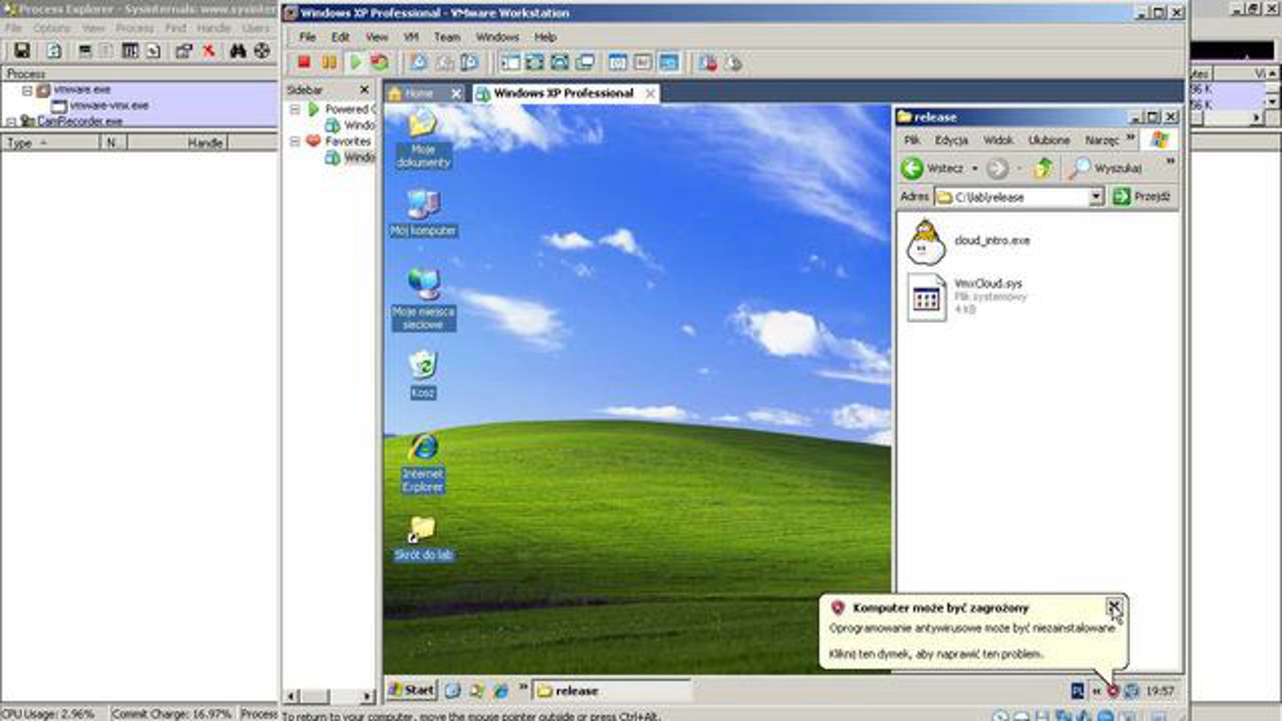Click the binoculars find icon in Process Explorer
This screenshot has width=1282, height=721.
pyautogui.click(x=238, y=51)
